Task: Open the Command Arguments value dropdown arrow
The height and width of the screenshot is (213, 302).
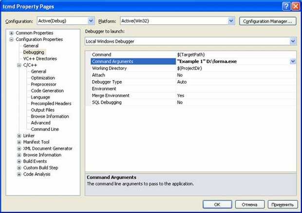Action: 293,61
